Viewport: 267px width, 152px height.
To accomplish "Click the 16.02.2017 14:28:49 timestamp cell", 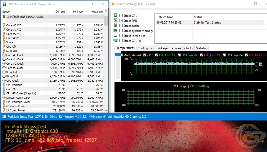I will tap(169, 22).
